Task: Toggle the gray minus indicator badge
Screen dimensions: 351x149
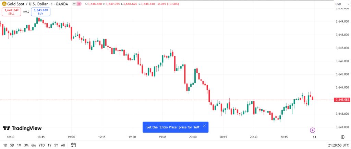Action: point(74,4)
